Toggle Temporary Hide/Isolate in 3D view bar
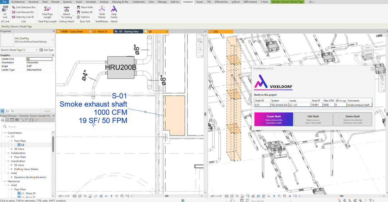388x202 pixels. coord(269,196)
